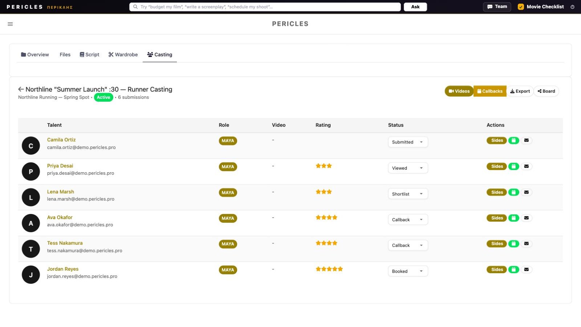Email Priya Desai via envelope icon
This screenshot has width=581, height=327.
point(527,166)
